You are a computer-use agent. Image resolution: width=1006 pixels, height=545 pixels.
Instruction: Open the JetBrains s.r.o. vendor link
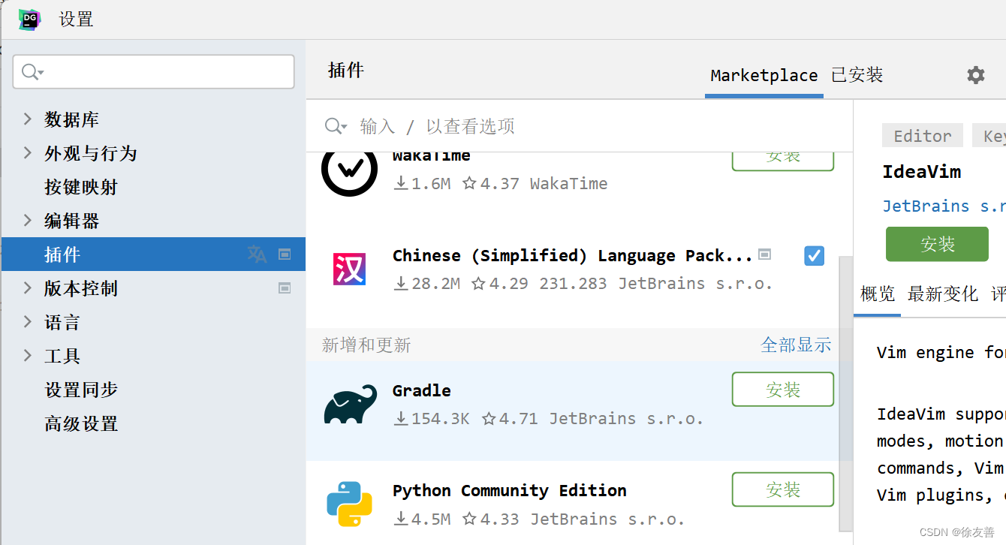coord(944,206)
